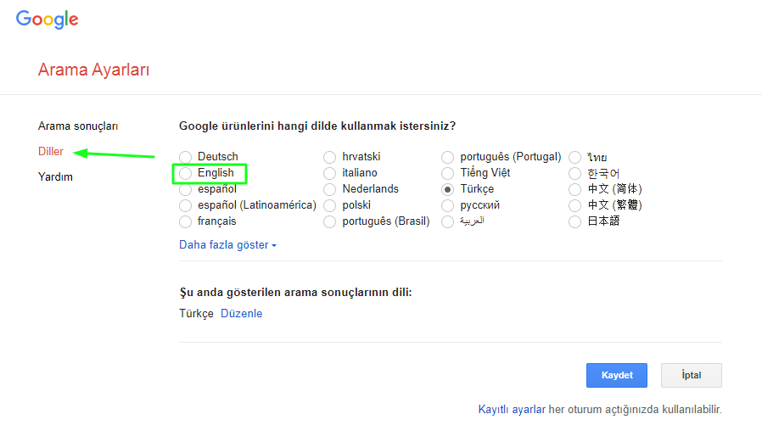Select polski language option
Viewport: 762px width, 442px height.
[329, 205]
